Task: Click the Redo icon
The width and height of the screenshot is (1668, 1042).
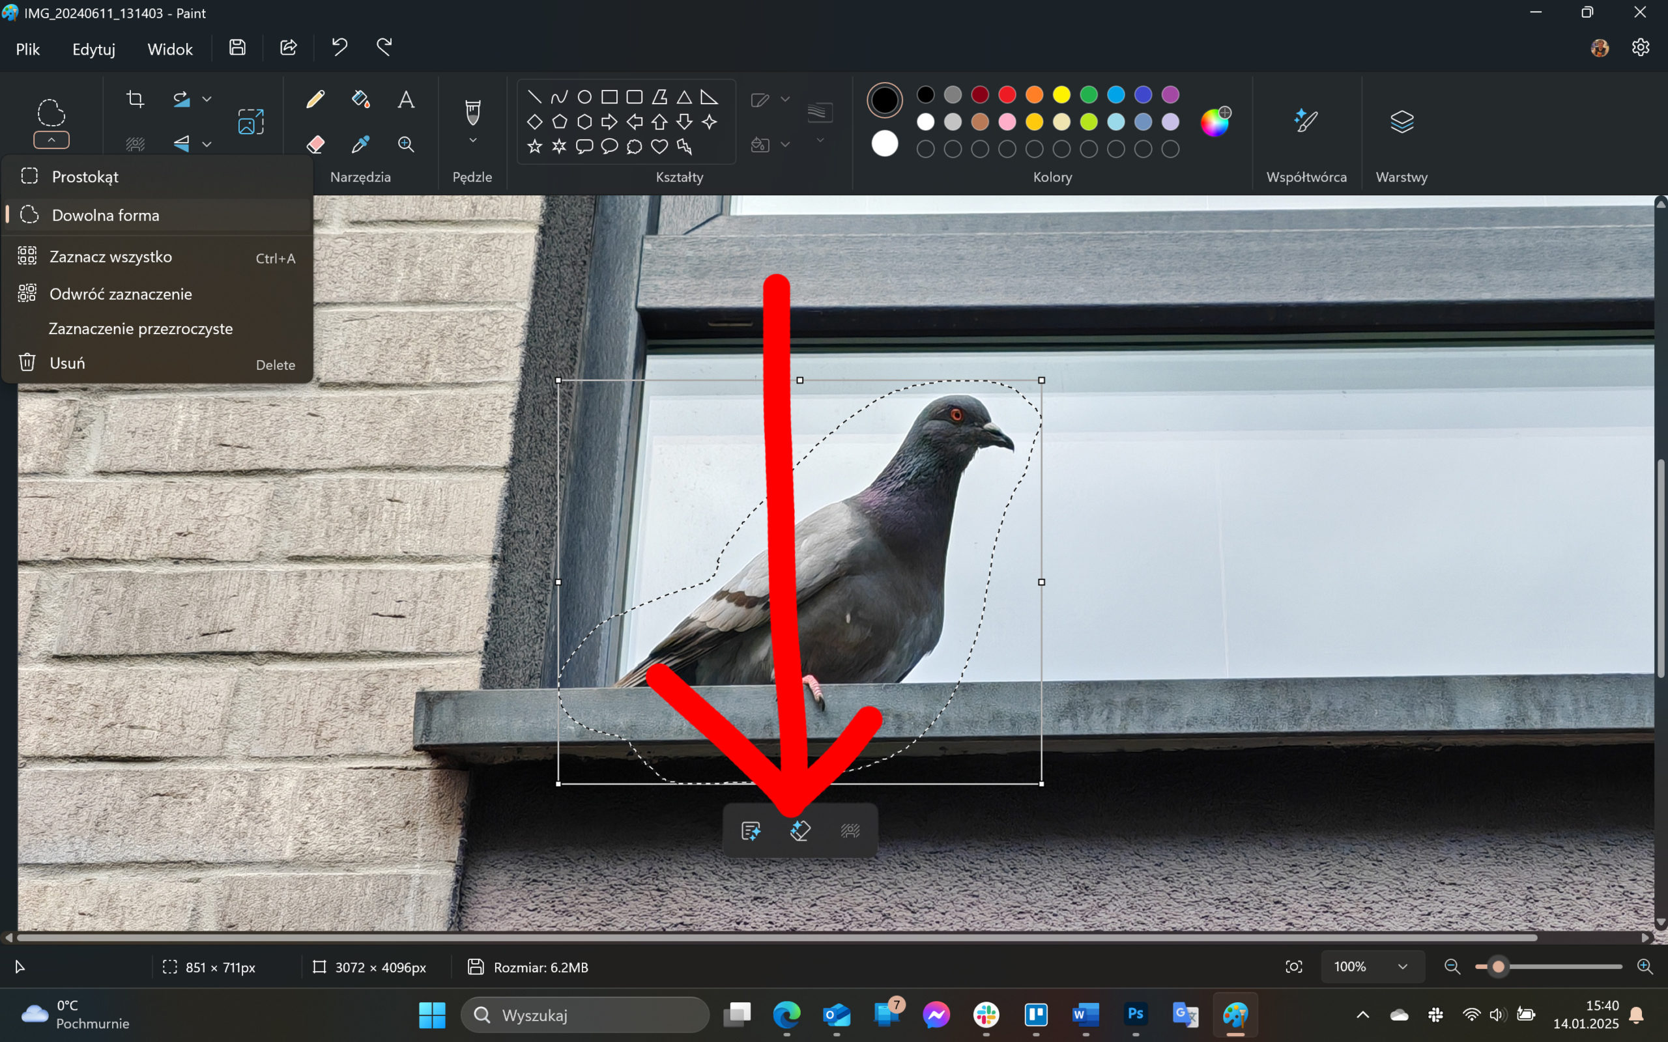Action: (384, 47)
